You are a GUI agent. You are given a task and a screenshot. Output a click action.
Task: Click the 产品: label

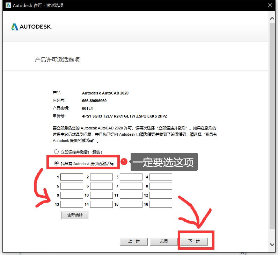click(57, 93)
